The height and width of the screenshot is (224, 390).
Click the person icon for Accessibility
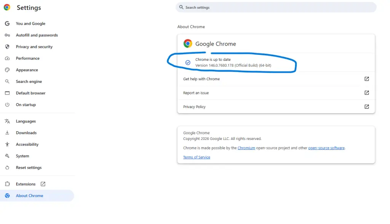(7, 144)
